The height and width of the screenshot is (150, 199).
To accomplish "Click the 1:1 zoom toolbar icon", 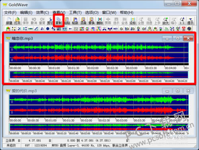I will tap(182, 21).
